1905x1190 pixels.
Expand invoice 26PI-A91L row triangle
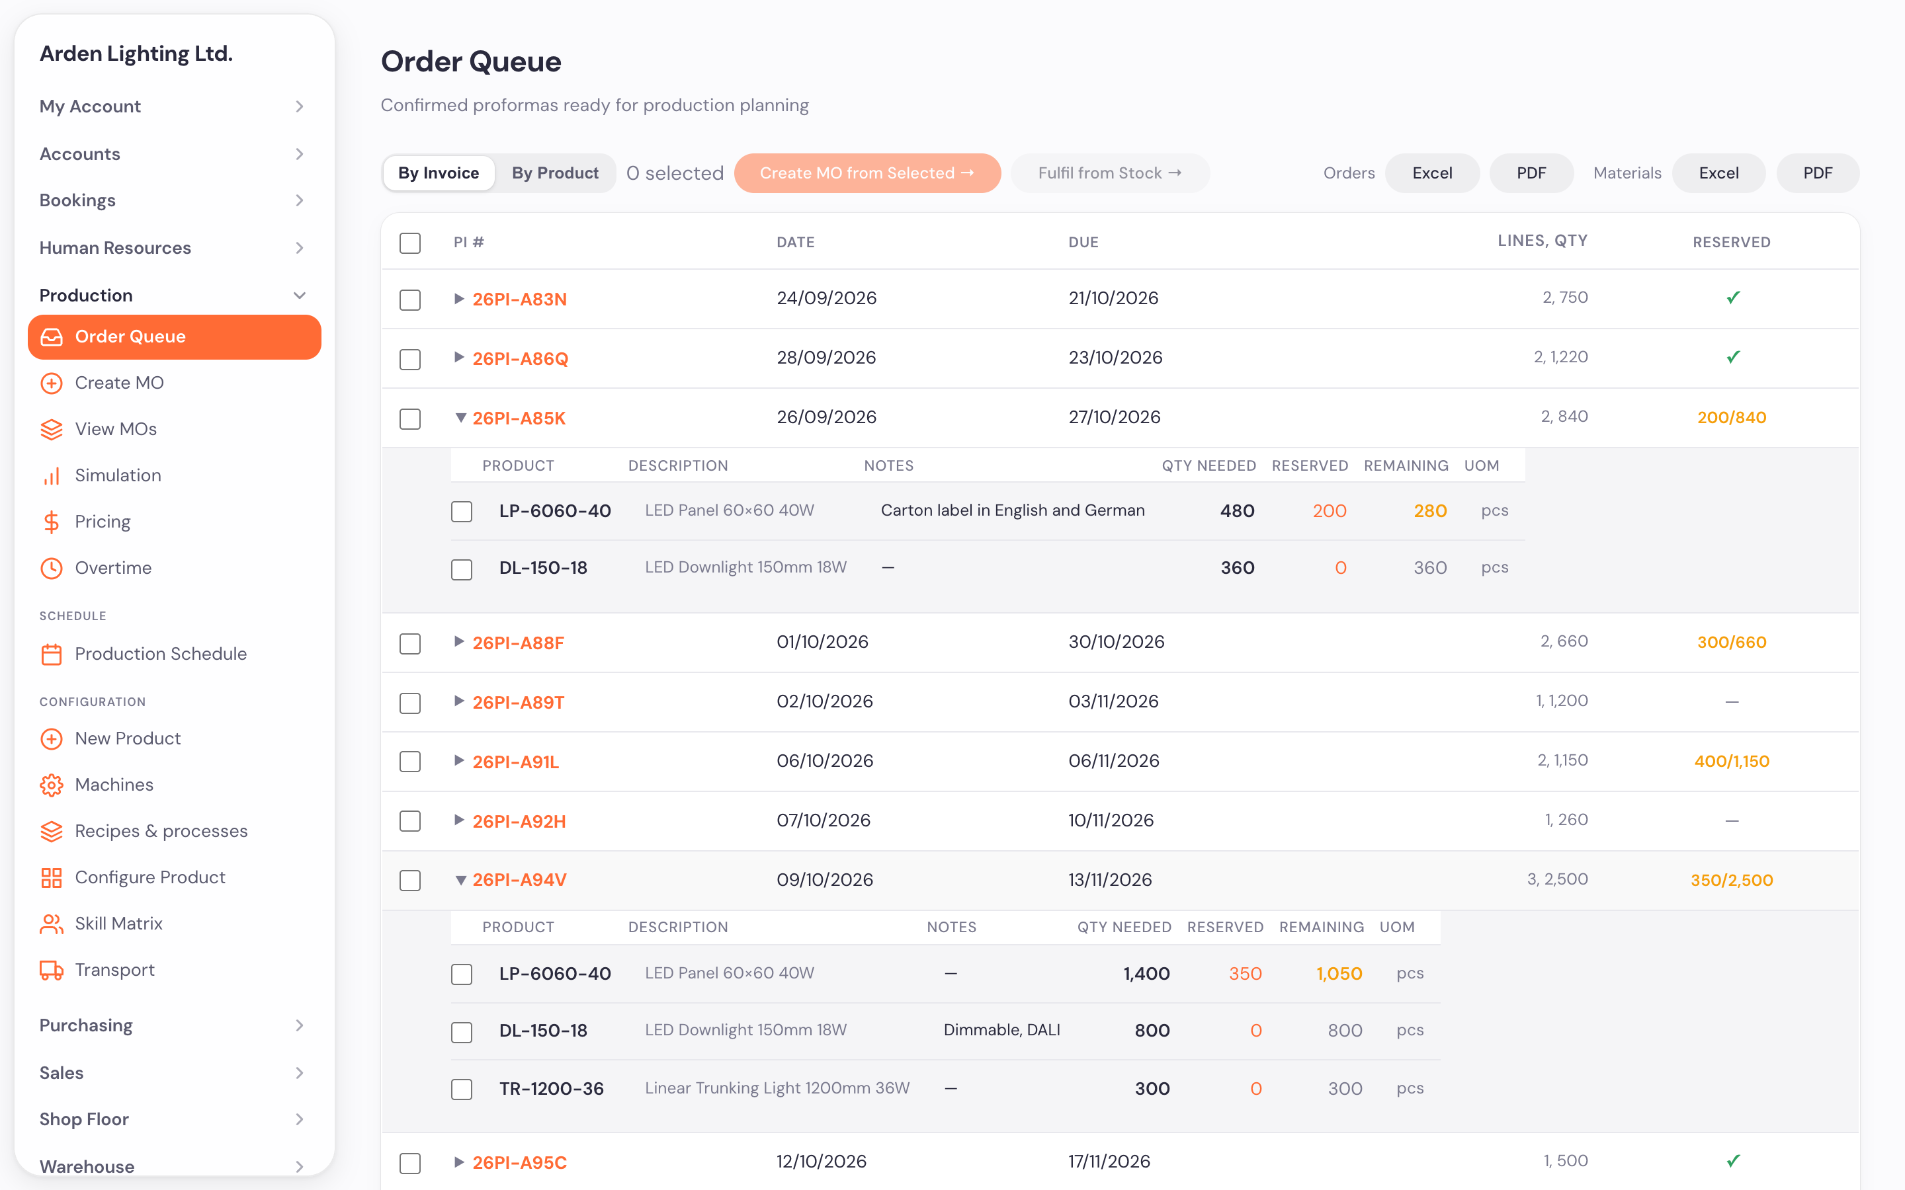click(460, 761)
